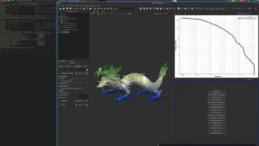This screenshot has height=146, width=259.
Task: Click the last icon in render view toolbar
Action: pyautogui.click(x=129, y=14)
